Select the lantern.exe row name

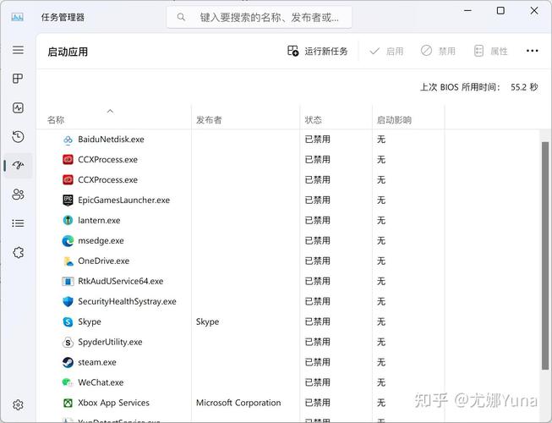click(99, 221)
